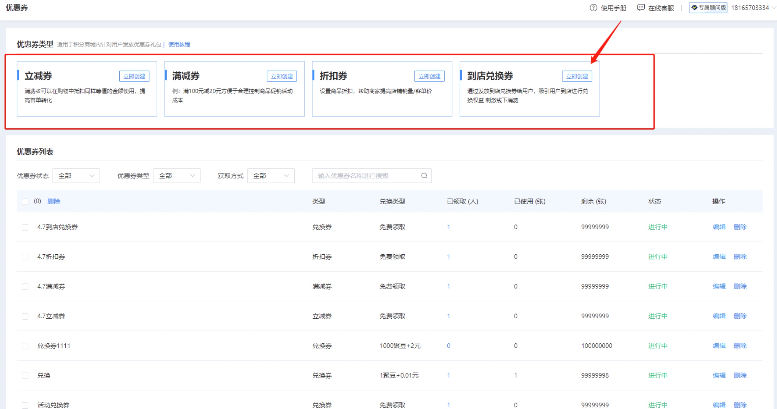
Task: Tick the checkbox for 4.7满减券
Action: point(25,287)
